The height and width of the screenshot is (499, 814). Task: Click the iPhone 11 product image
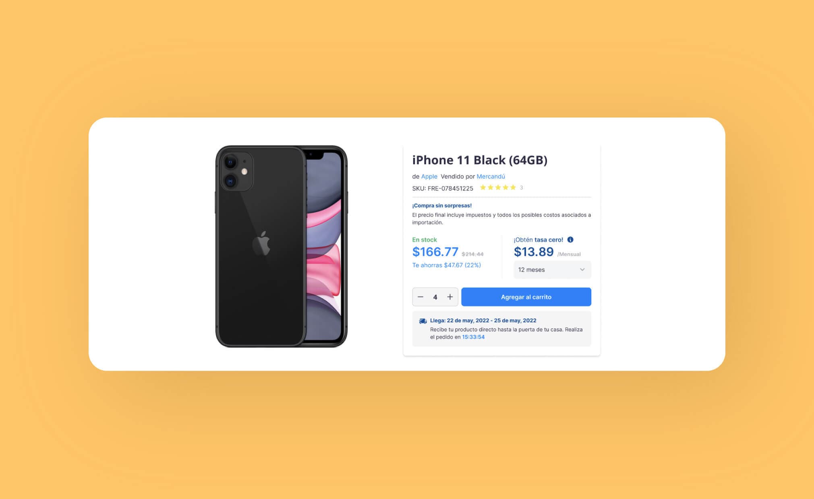281,246
